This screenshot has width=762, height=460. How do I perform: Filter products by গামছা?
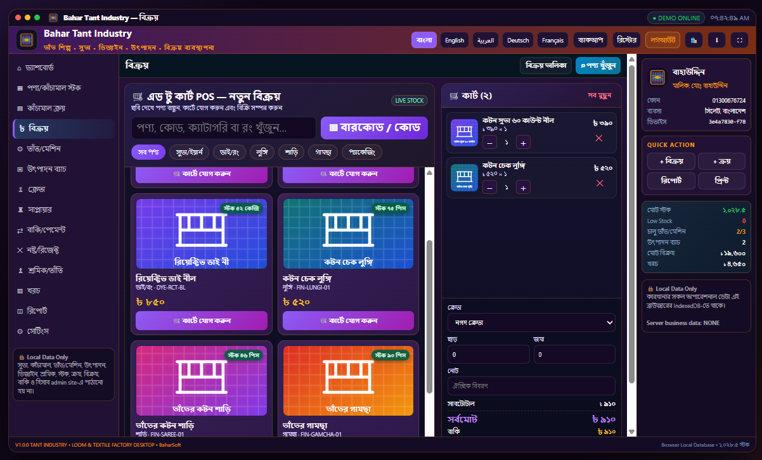[x=323, y=152]
